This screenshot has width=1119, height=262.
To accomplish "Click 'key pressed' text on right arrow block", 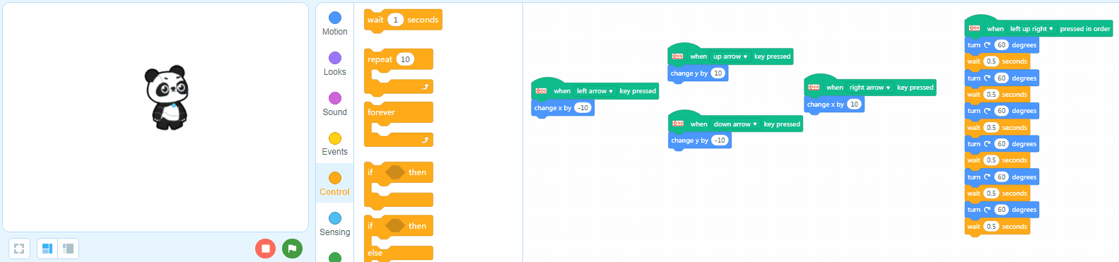I will (x=915, y=88).
